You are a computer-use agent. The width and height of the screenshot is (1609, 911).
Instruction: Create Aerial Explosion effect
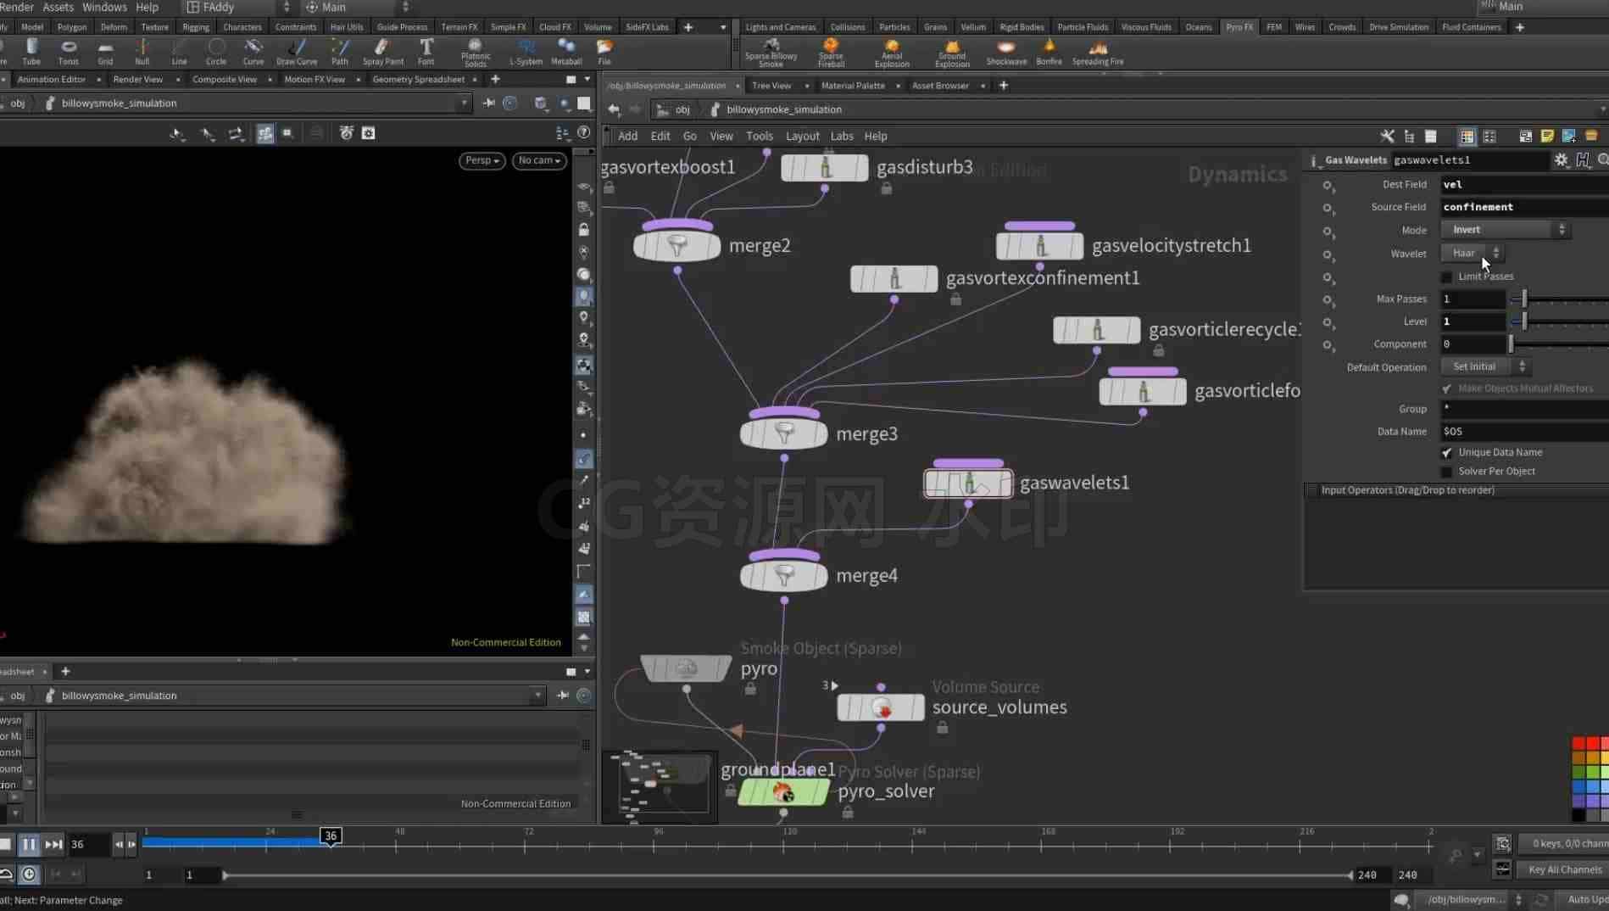click(x=892, y=53)
